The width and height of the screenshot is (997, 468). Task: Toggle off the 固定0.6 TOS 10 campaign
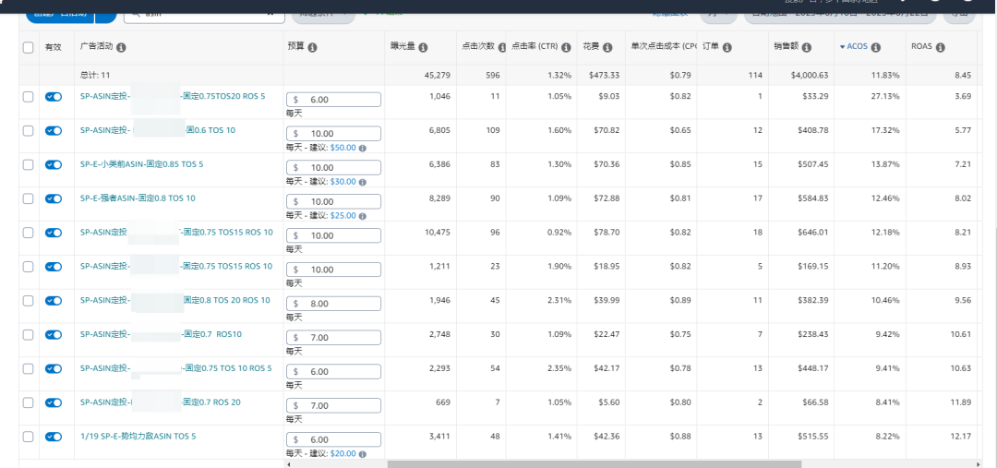54,130
